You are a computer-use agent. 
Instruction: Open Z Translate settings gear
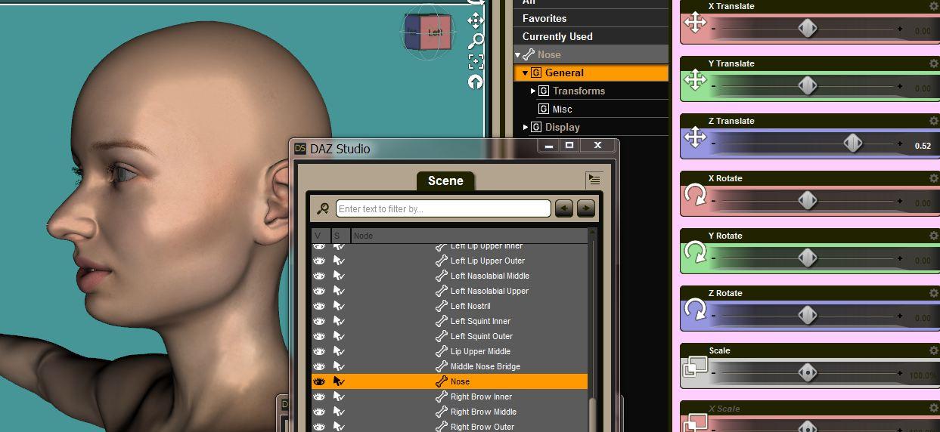pos(934,121)
